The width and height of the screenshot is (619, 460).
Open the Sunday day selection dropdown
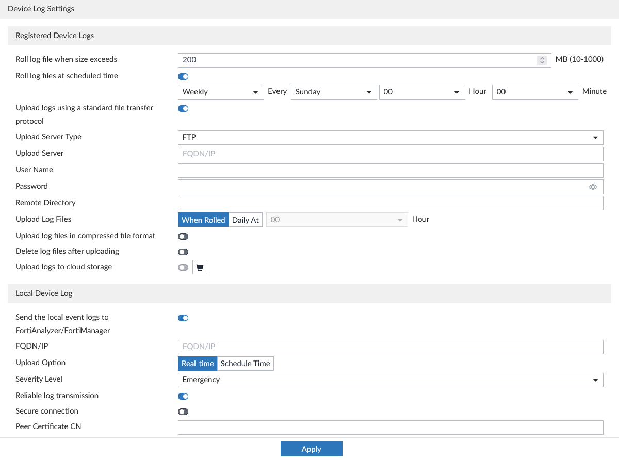(333, 92)
